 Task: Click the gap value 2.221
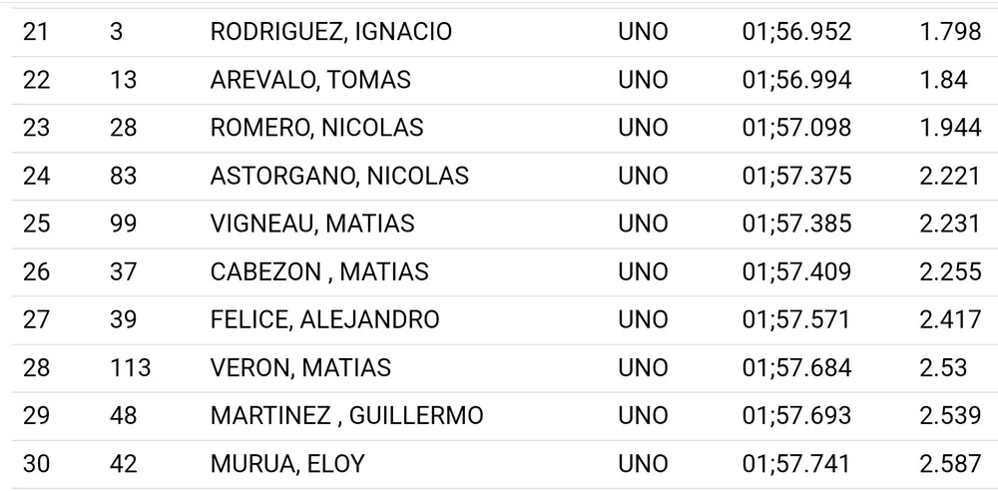coord(950,176)
